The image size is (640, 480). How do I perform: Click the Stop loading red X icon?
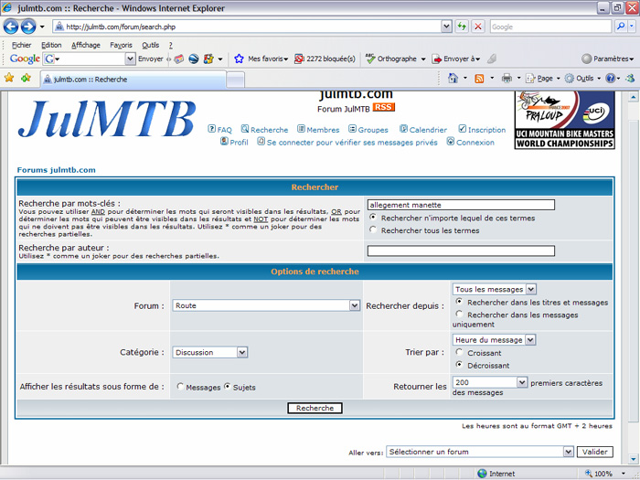click(x=477, y=27)
